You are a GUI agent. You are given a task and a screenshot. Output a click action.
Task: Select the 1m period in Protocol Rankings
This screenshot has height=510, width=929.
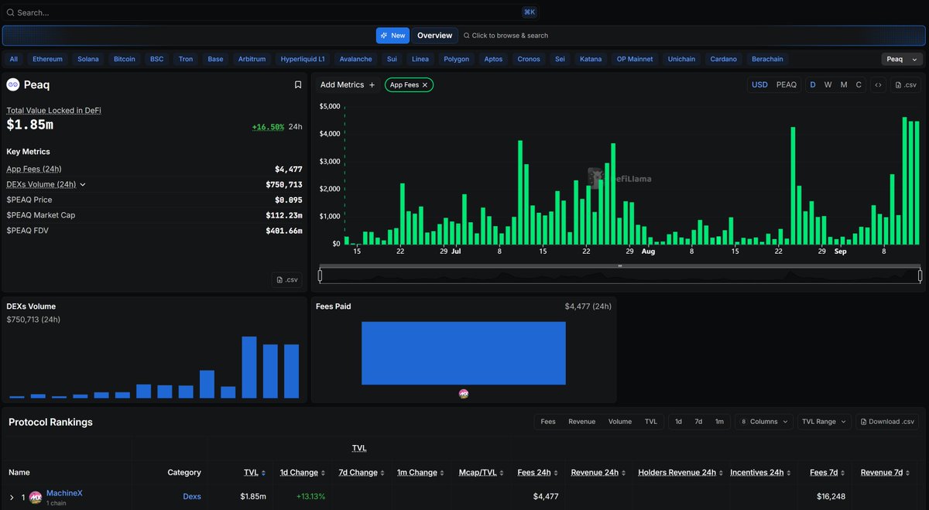pyautogui.click(x=719, y=422)
